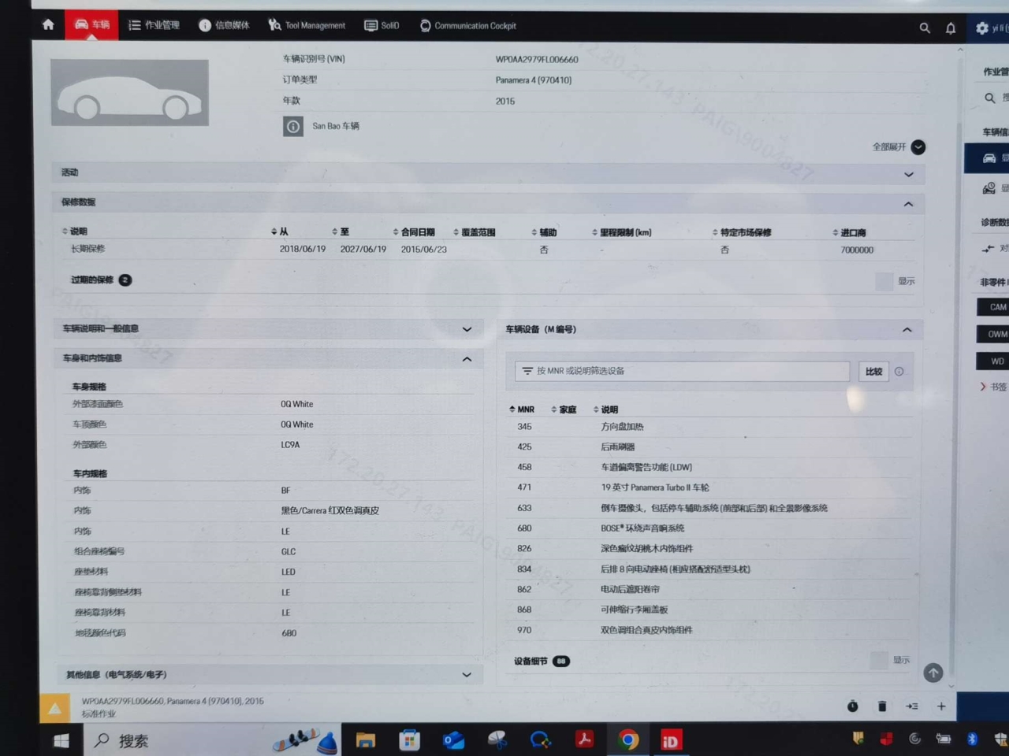Select the car icon in right sidebar
This screenshot has width=1009, height=756.
point(989,158)
